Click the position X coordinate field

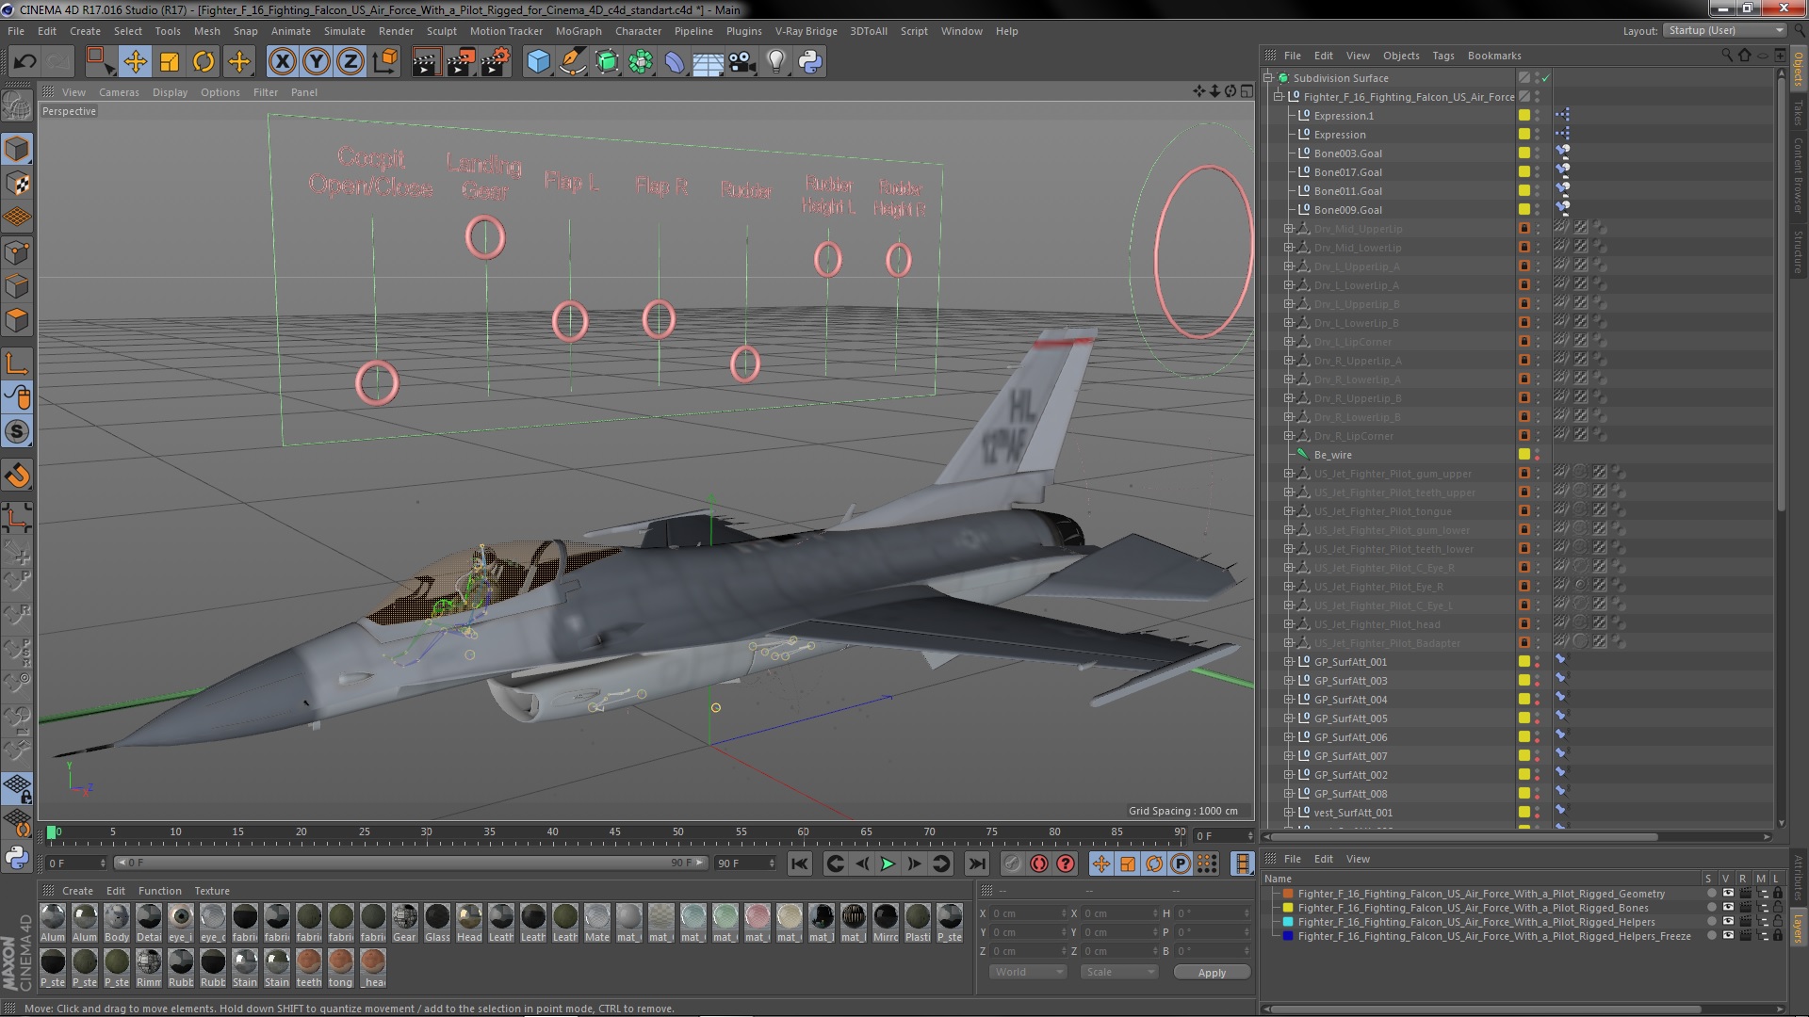pyautogui.click(x=1028, y=913)
